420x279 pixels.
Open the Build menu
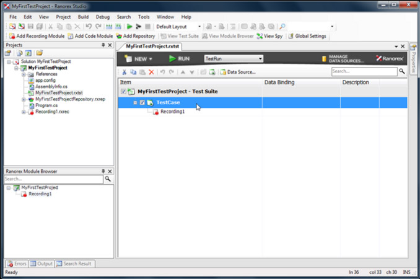pos(83,17)
